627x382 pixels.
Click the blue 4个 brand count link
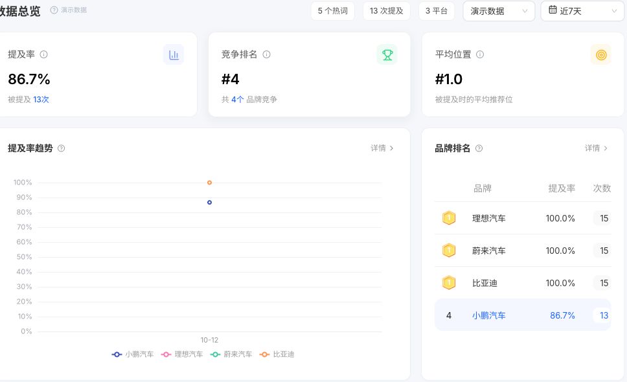(238, 100)
